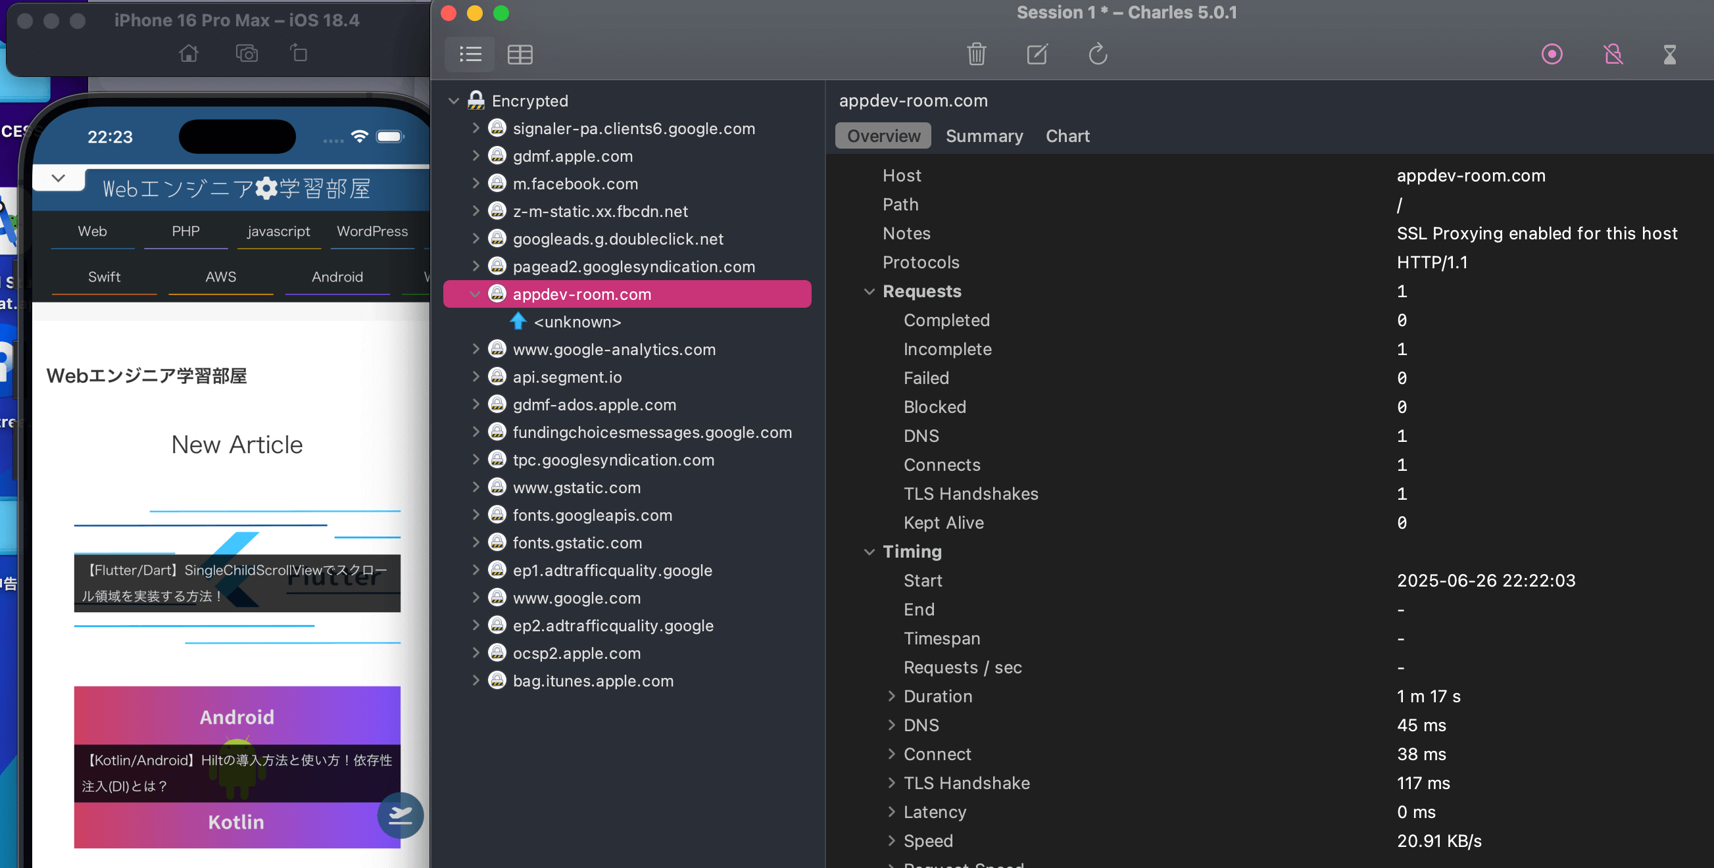1714x868 pixels.
Task: Collapse the Timing section
Action: pos(869,552)
